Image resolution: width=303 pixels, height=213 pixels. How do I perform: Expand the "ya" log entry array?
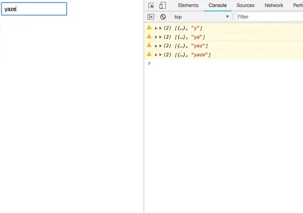[161, 37]
